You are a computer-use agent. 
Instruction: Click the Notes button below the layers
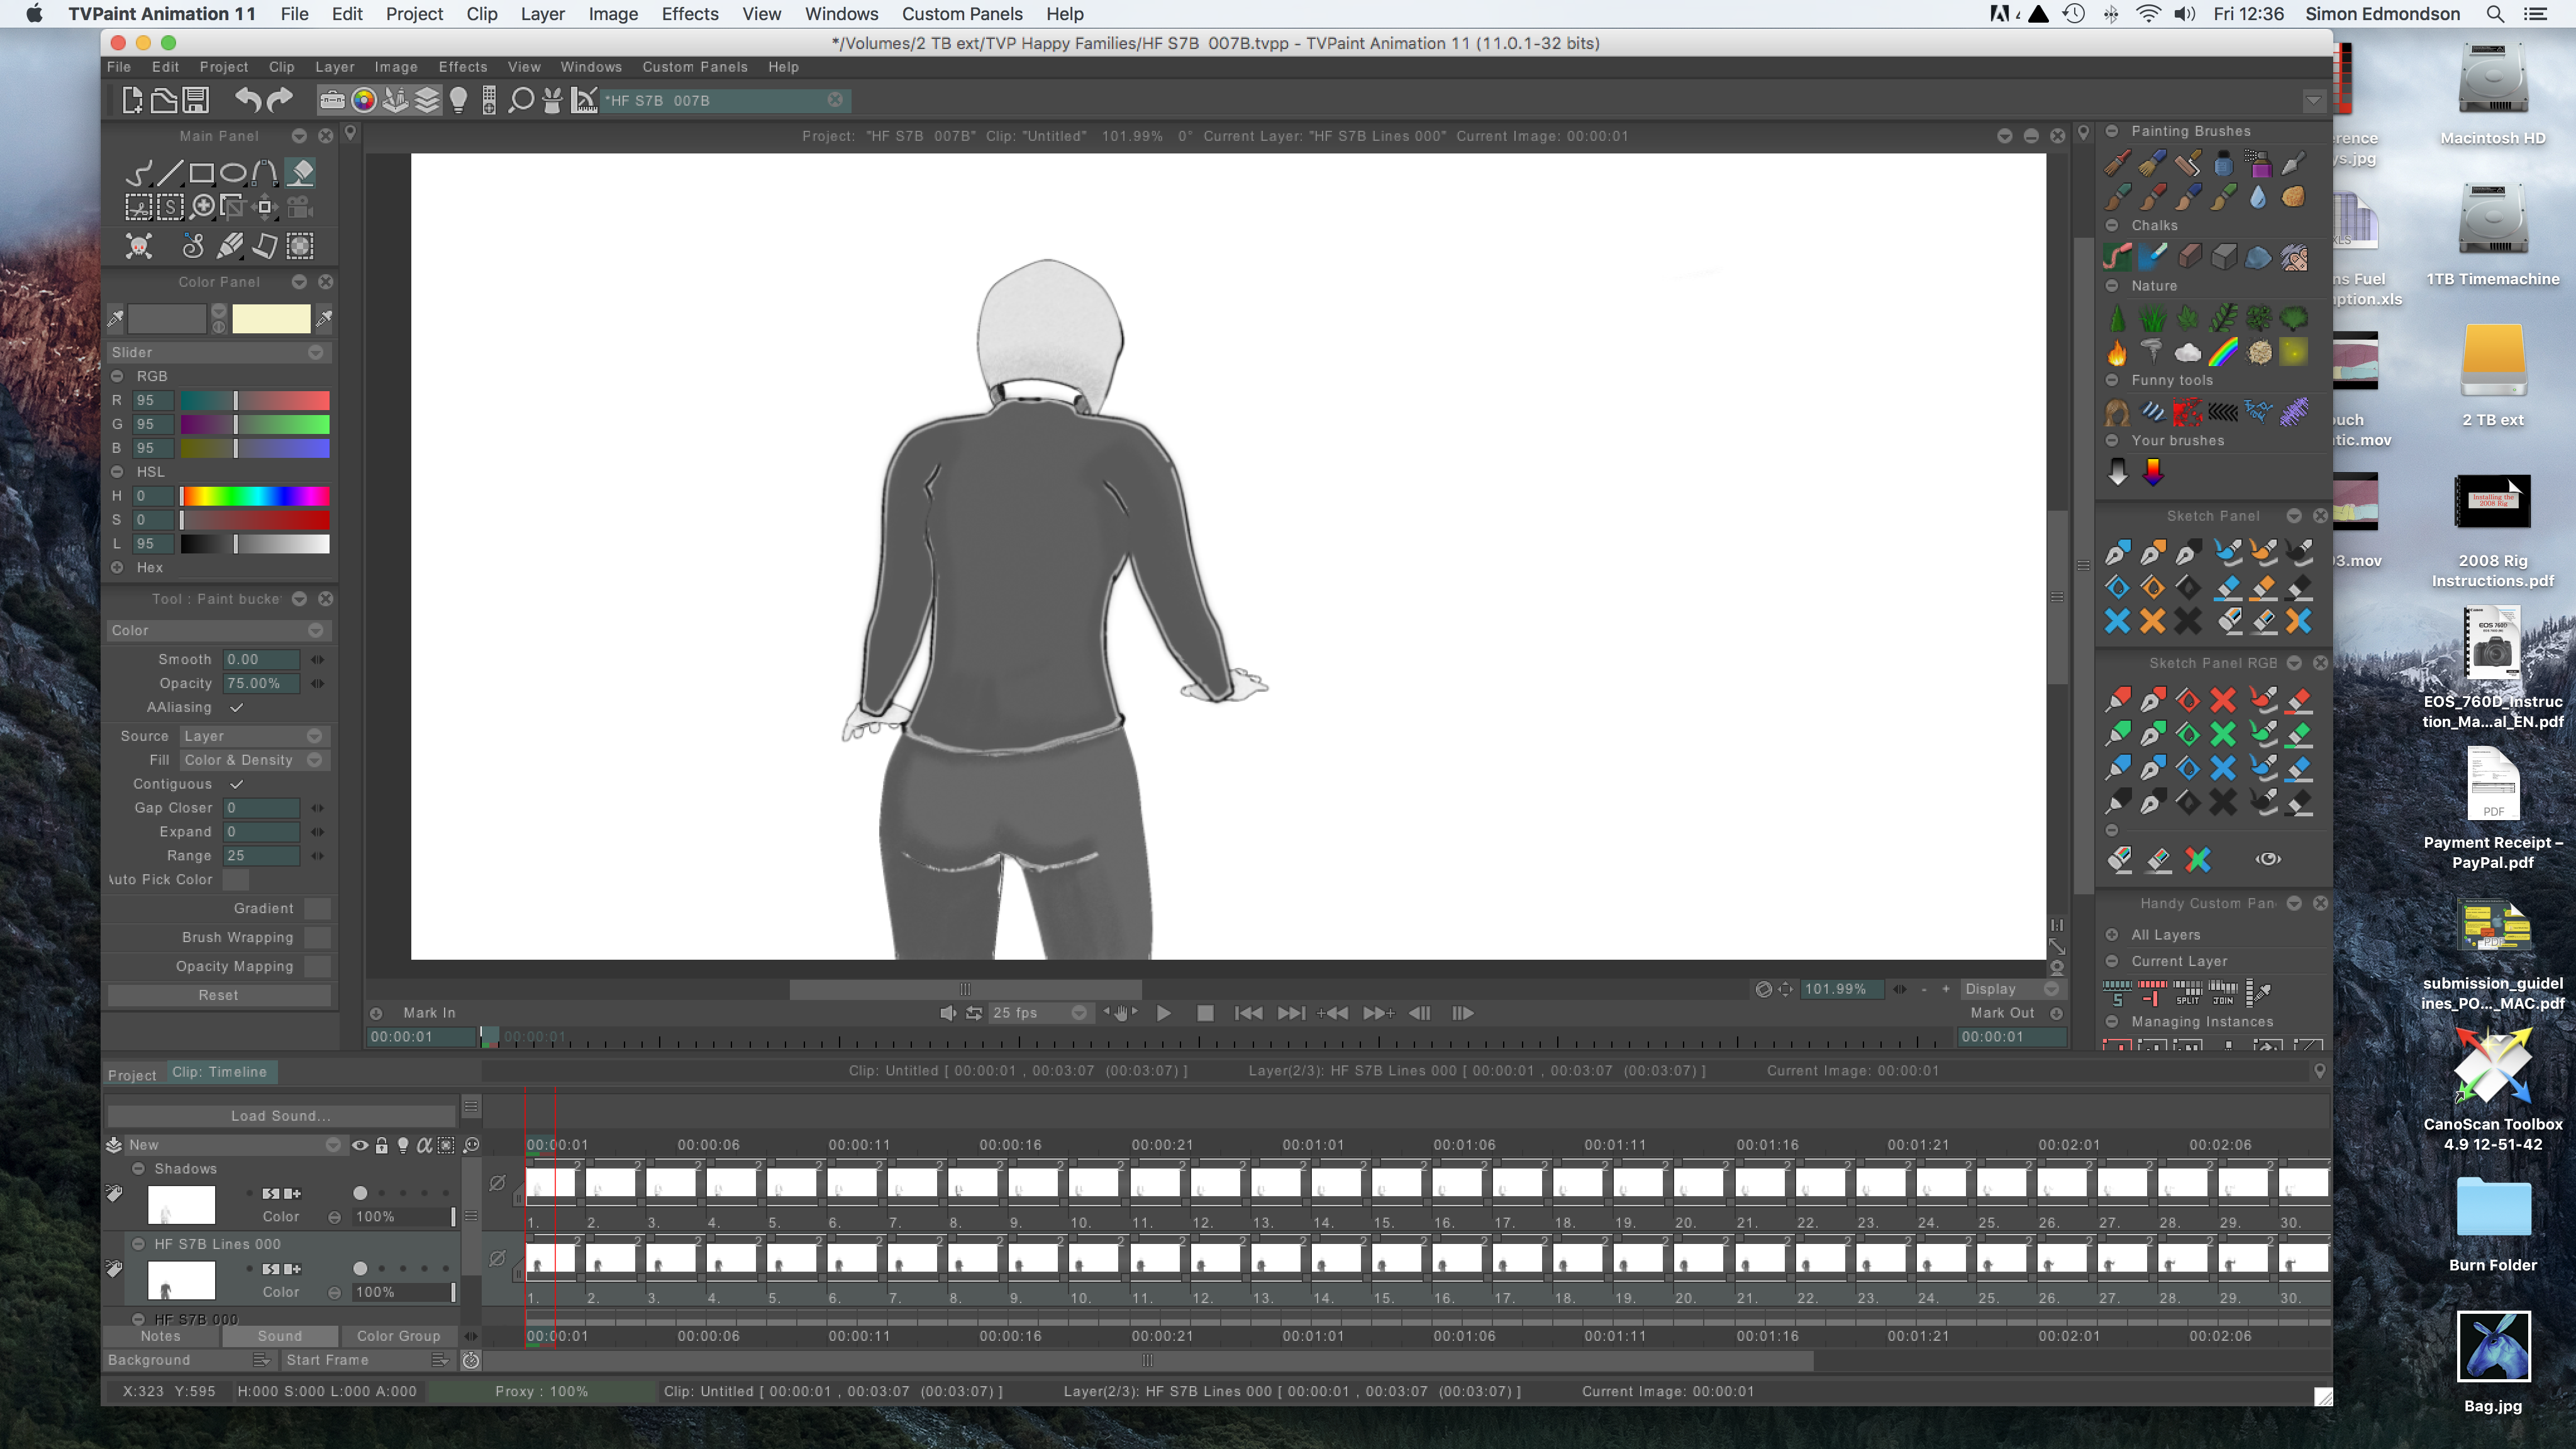point(161,1336)
